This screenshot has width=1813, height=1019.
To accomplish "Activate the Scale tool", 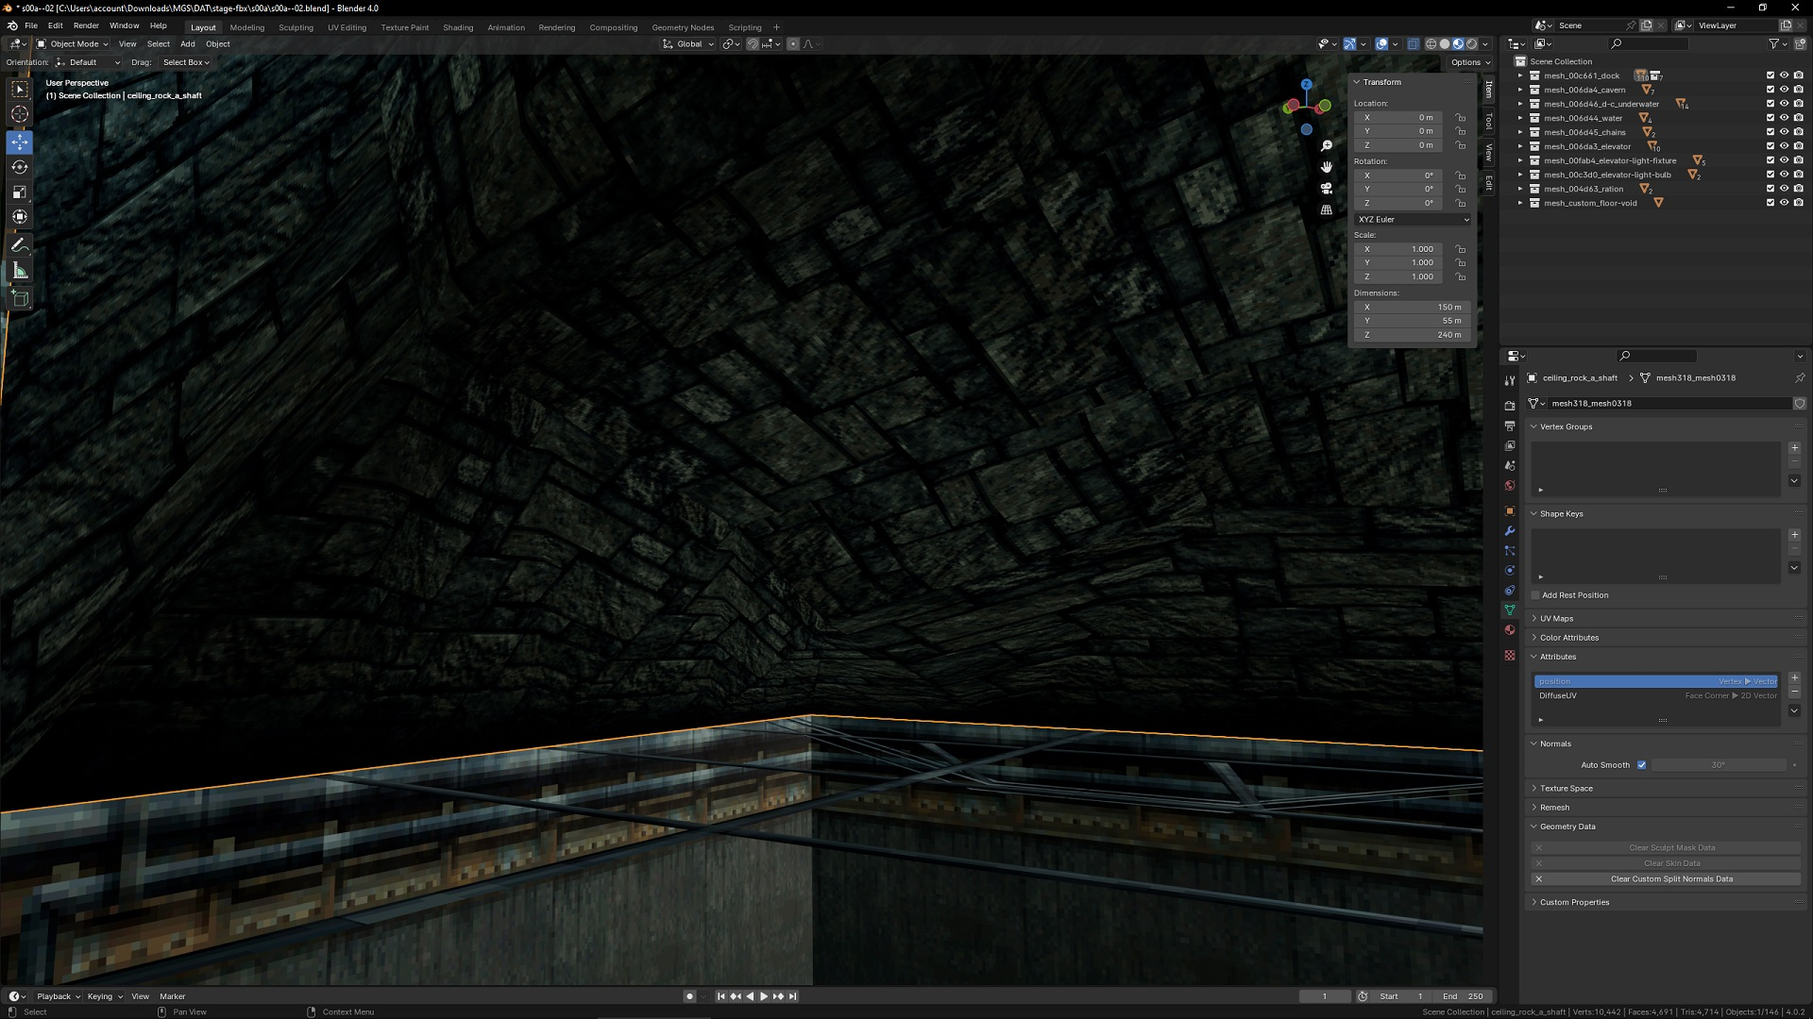I will (20, 192).
